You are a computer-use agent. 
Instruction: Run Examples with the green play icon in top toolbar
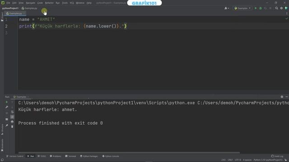[x=256, y=8]
